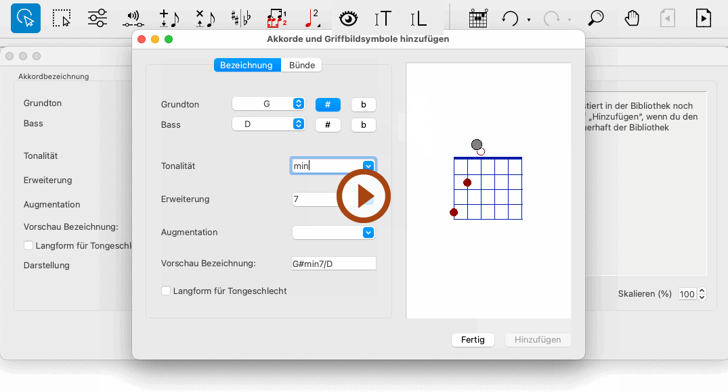Enable Langform für Tongeschlecht checkbox in dialog
Viewport: 728px width, 392px height.
click(x=166, y=291)
